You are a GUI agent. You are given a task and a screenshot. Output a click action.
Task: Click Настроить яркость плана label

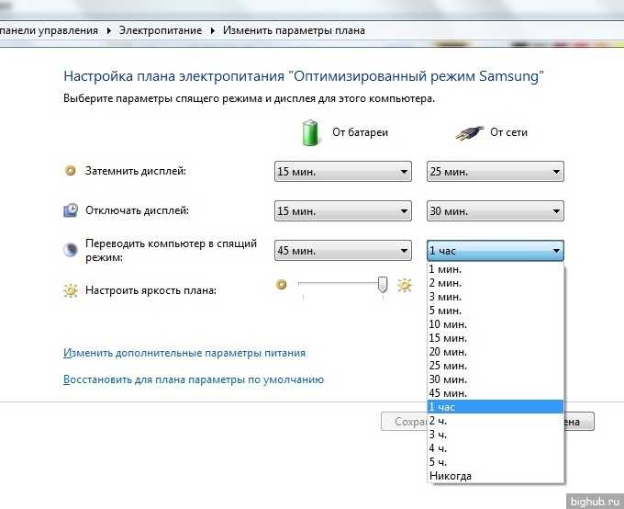pyautogui.click(x=150, y=290)
